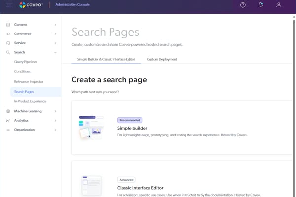Click the Recommended badge
Image resolution: width=296 pixels, height=197 pixels.
[x=130, y=120]
